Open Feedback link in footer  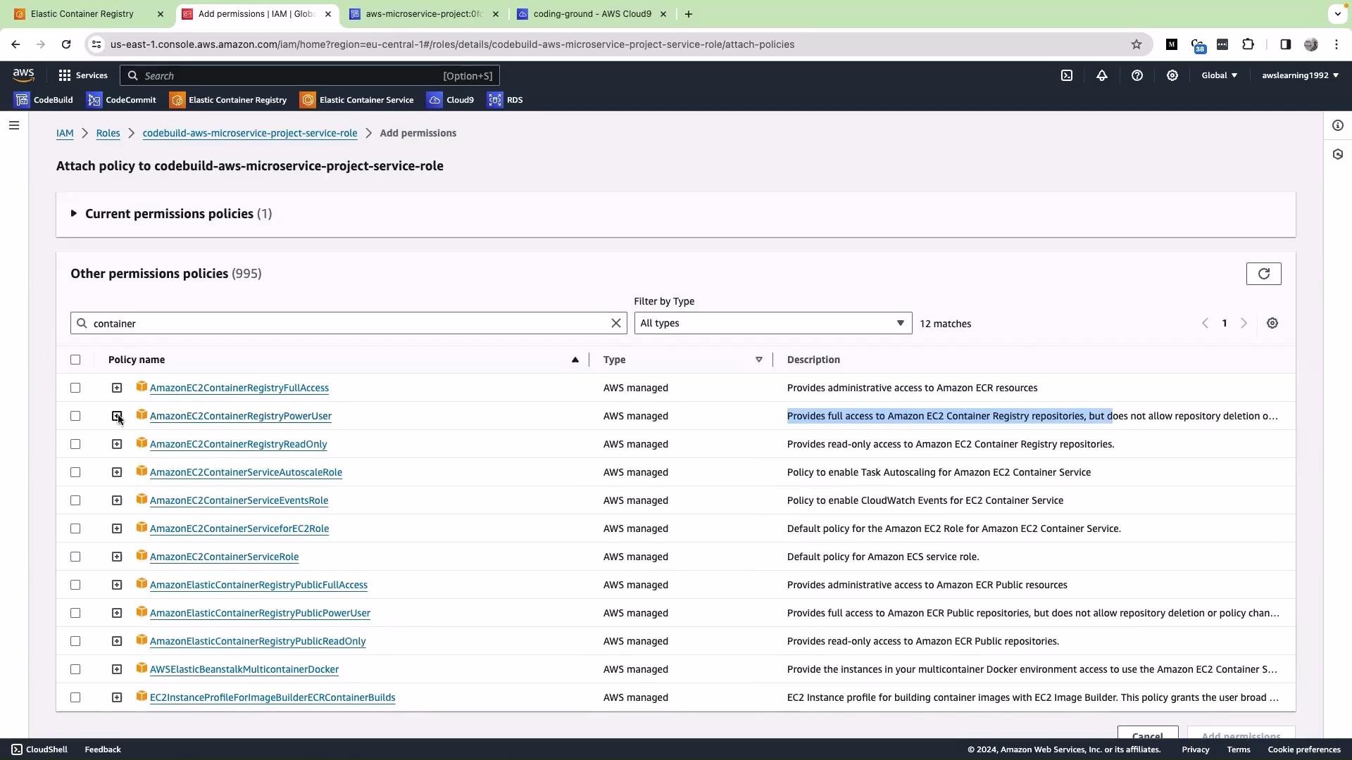click(x=103, y=749)
